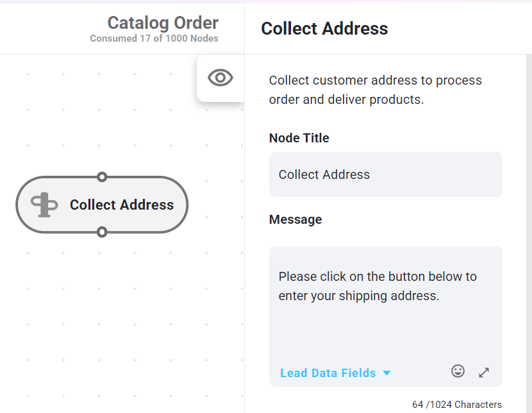The height and width of the screenshot is (413, 532).
Task: Click empty dotted canvas below the node
Action: 102,305
